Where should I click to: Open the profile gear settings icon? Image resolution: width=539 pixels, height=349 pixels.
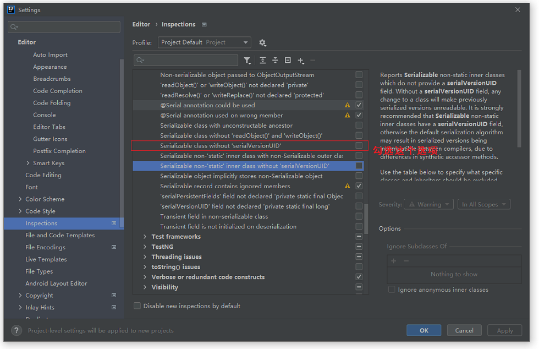[x=262, y=43]
